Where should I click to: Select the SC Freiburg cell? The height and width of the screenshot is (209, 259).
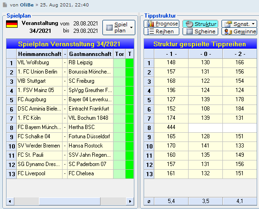[x=90, y=81]
